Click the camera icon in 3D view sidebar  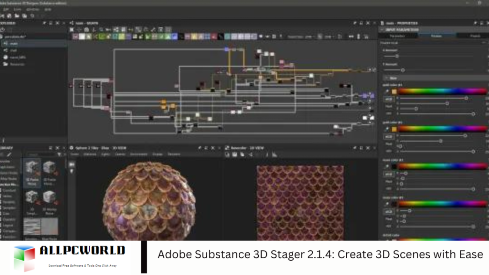pos(72,164)
